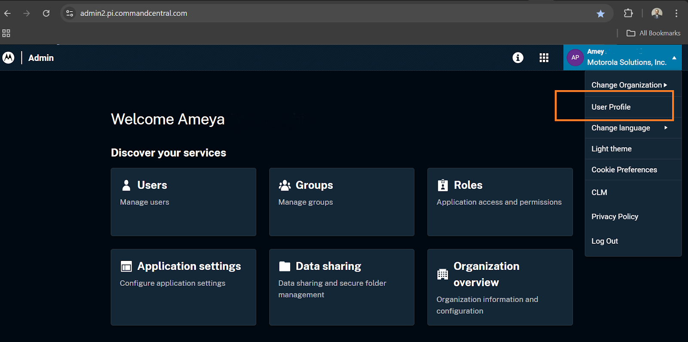Click 'Welcome Ameya' heading

[x=168, y=119]
